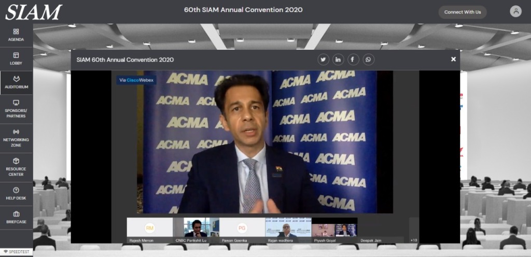Share the session on Facebook
Viewport: 531px width, 257px height.
353,60
